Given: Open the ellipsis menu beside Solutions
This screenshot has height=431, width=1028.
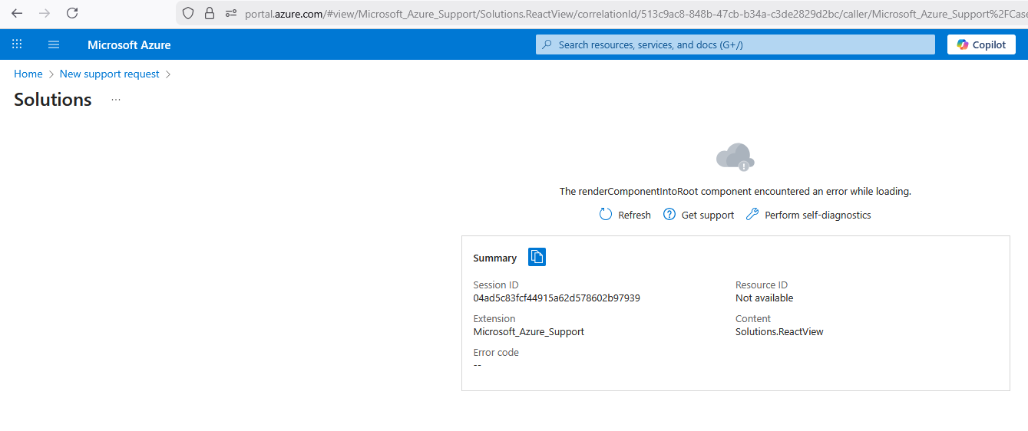Looking at the screenshot, I should coord(116,100).
